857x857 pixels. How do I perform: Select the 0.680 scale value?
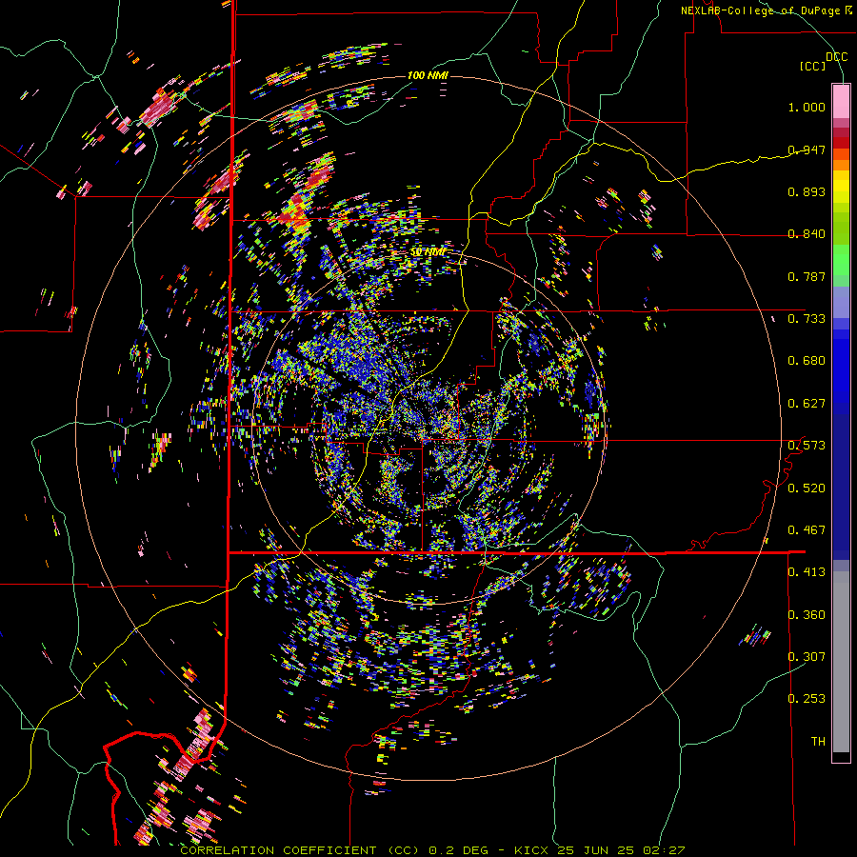point(807,361)
